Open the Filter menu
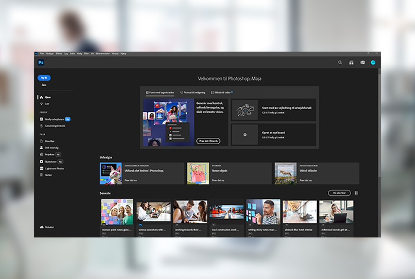 87,53
